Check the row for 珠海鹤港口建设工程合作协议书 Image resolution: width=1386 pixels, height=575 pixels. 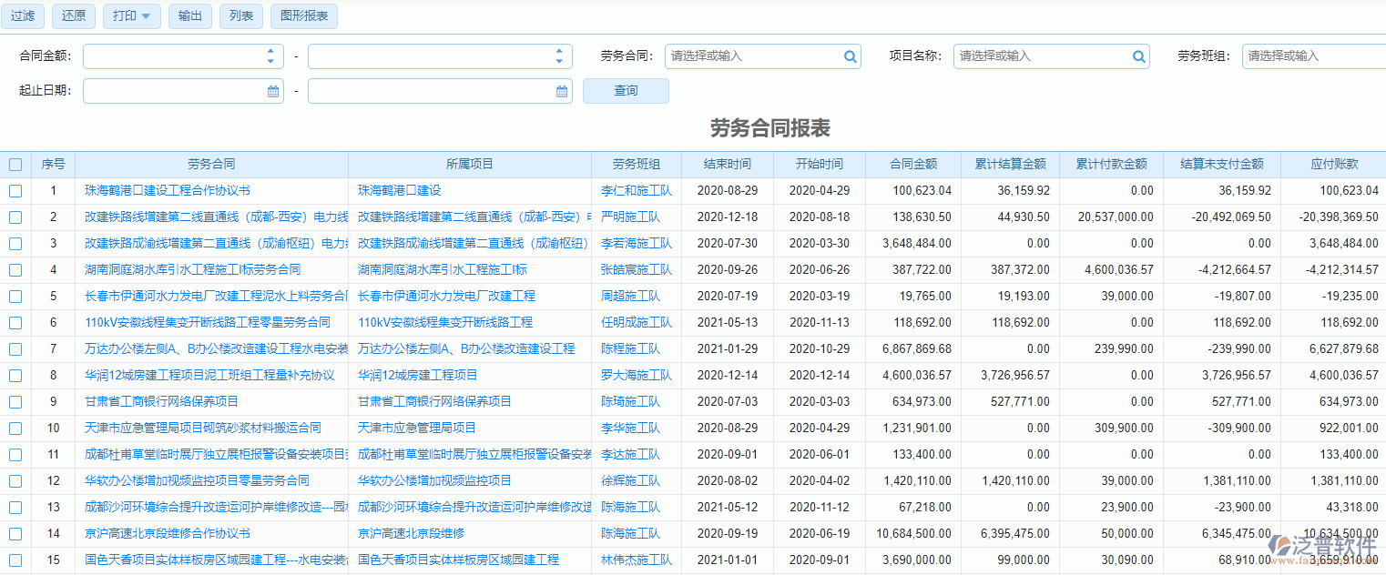15,190
